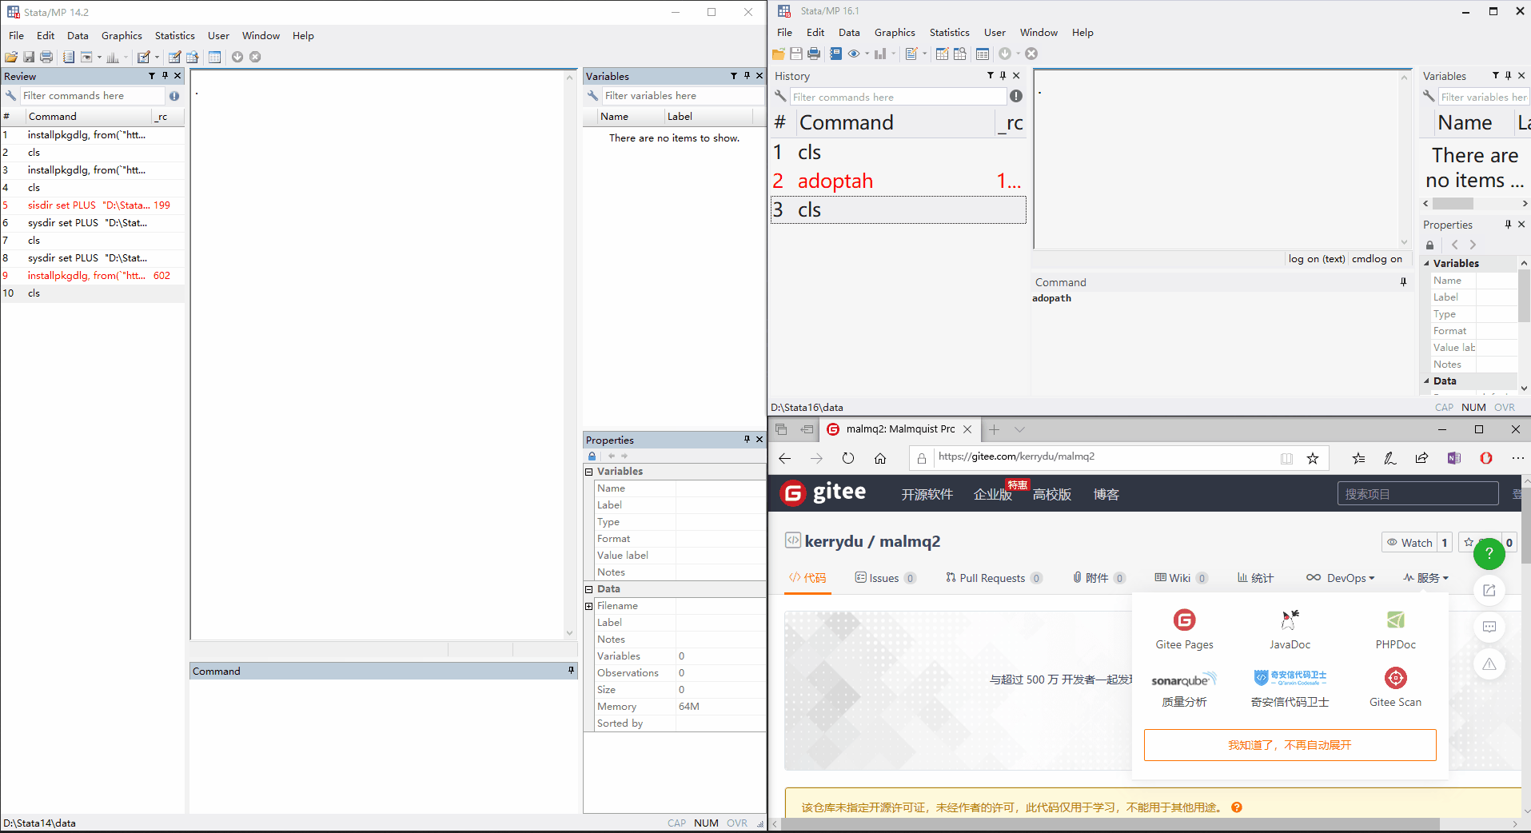Collapse Data section in Stata 16.1 Properties
The image size is (1531, 833).
(1427, 381)
